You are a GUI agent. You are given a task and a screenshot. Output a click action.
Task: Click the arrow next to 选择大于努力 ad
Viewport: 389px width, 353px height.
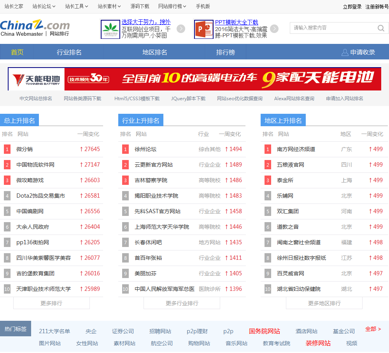coord(181,29)
